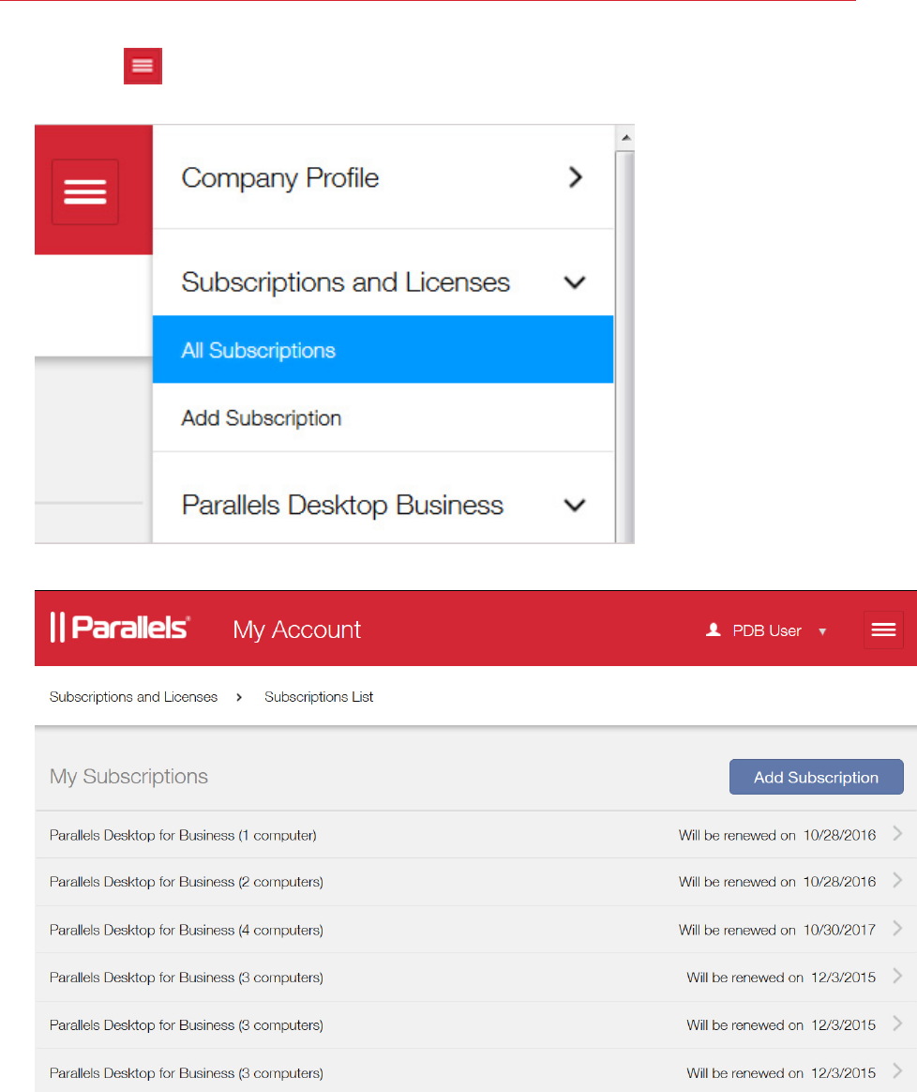Collapse the Parallels Desktop Business section
The height and width of the screenshot is (1092, 917).
575,505
